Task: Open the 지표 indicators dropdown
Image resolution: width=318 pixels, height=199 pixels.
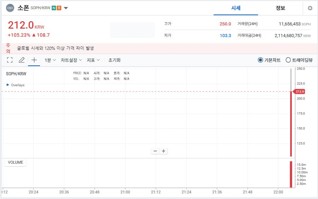Action: (93, 60)
